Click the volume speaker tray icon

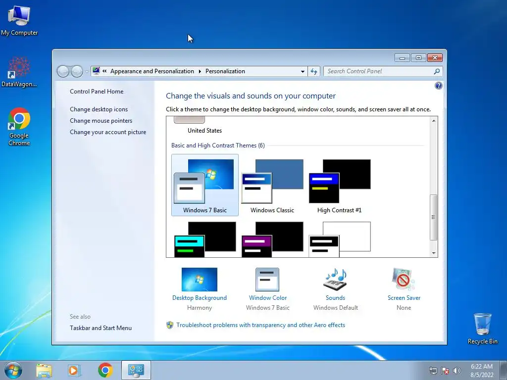pos(457,371)
